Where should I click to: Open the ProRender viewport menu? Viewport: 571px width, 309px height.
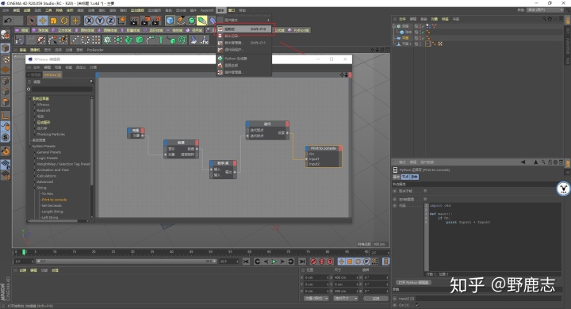[x=95, y=50]
